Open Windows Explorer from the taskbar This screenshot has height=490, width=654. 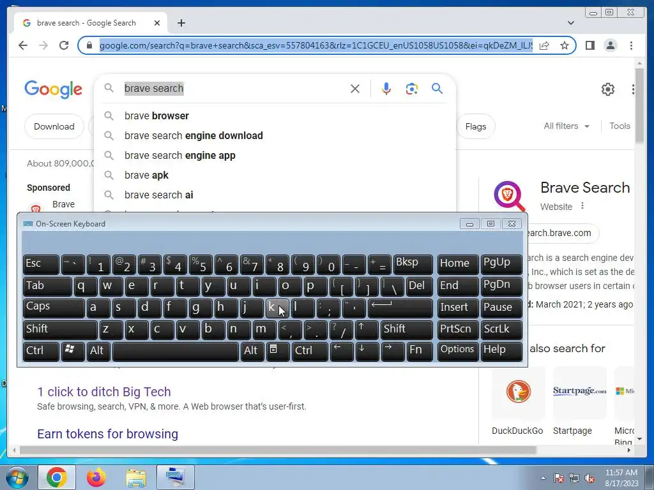[136, 477]
